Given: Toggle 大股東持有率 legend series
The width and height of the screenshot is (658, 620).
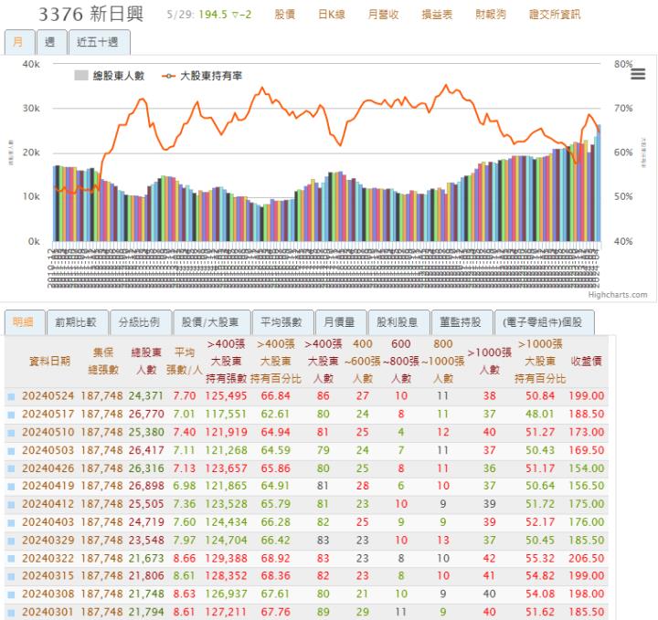Looking at the screenshot, I should (202, 76).
